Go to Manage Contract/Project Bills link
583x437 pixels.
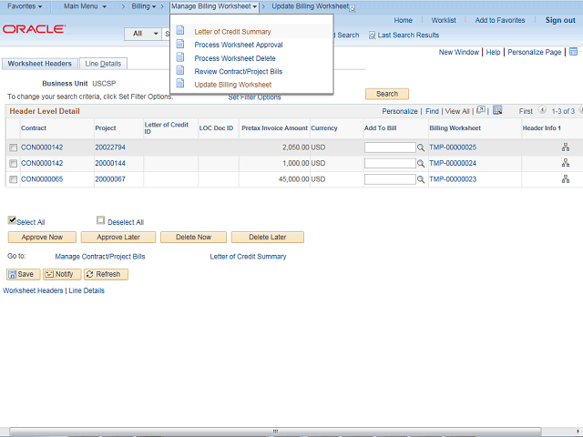coord(100,257)
